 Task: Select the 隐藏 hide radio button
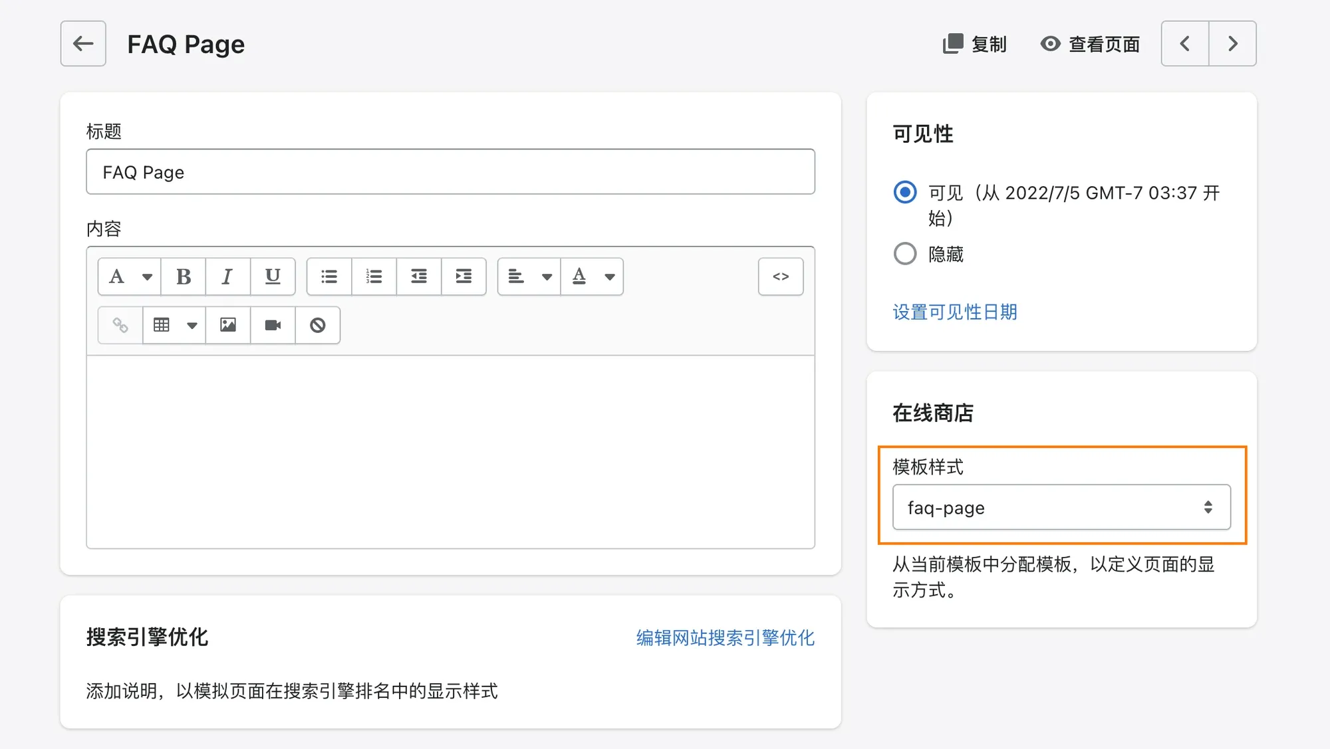(904, 254)
